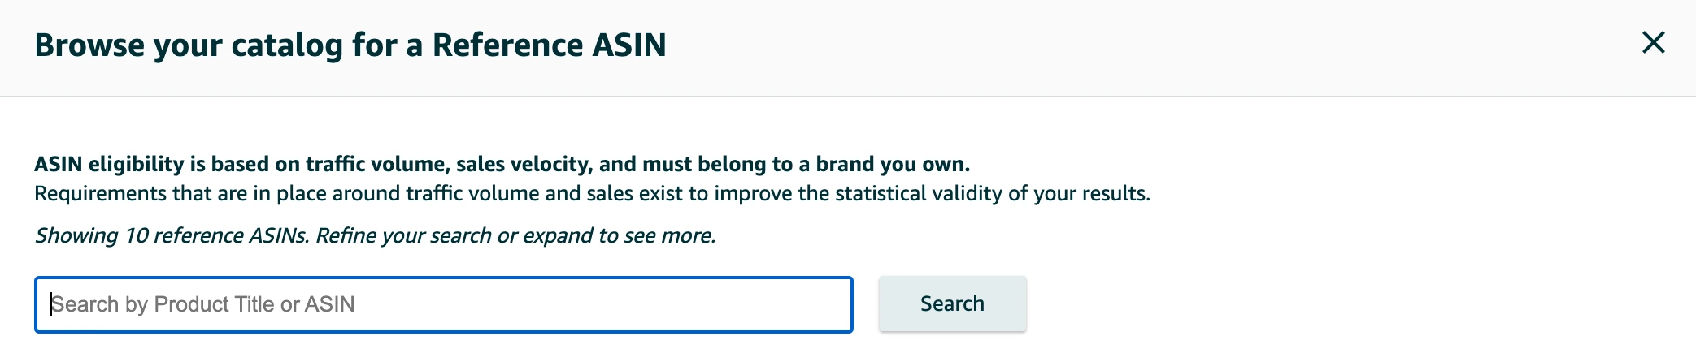1696x353 pixels.
Task: Click the Search button
Action: (952, 303)
